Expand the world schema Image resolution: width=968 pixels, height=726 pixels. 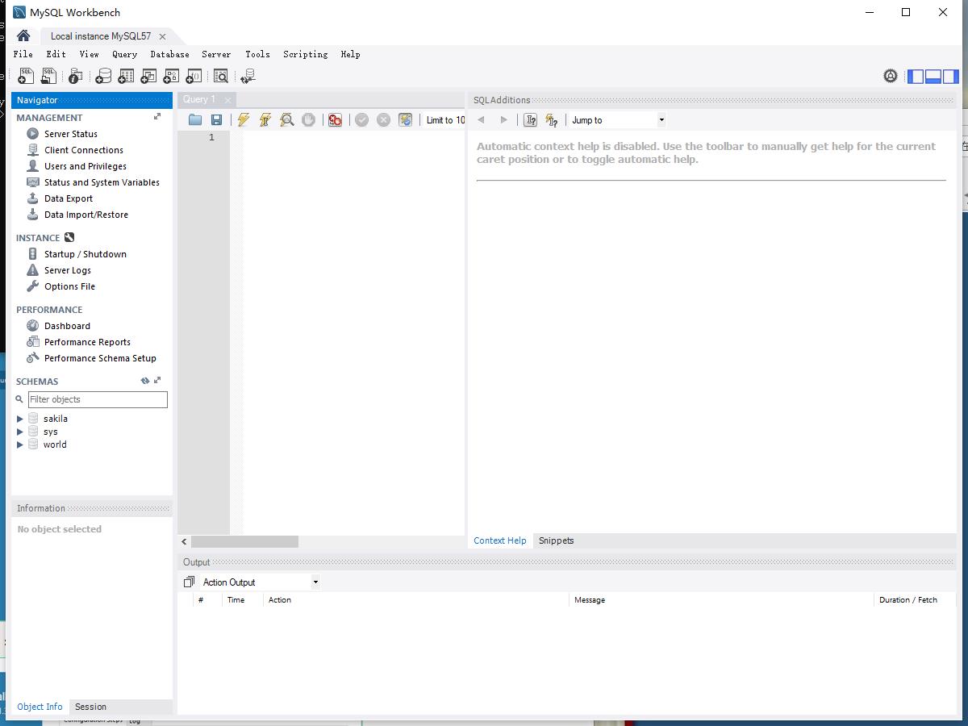(x=19, y=444)
